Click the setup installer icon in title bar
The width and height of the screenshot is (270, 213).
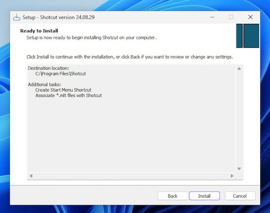(x=17, y=17)
